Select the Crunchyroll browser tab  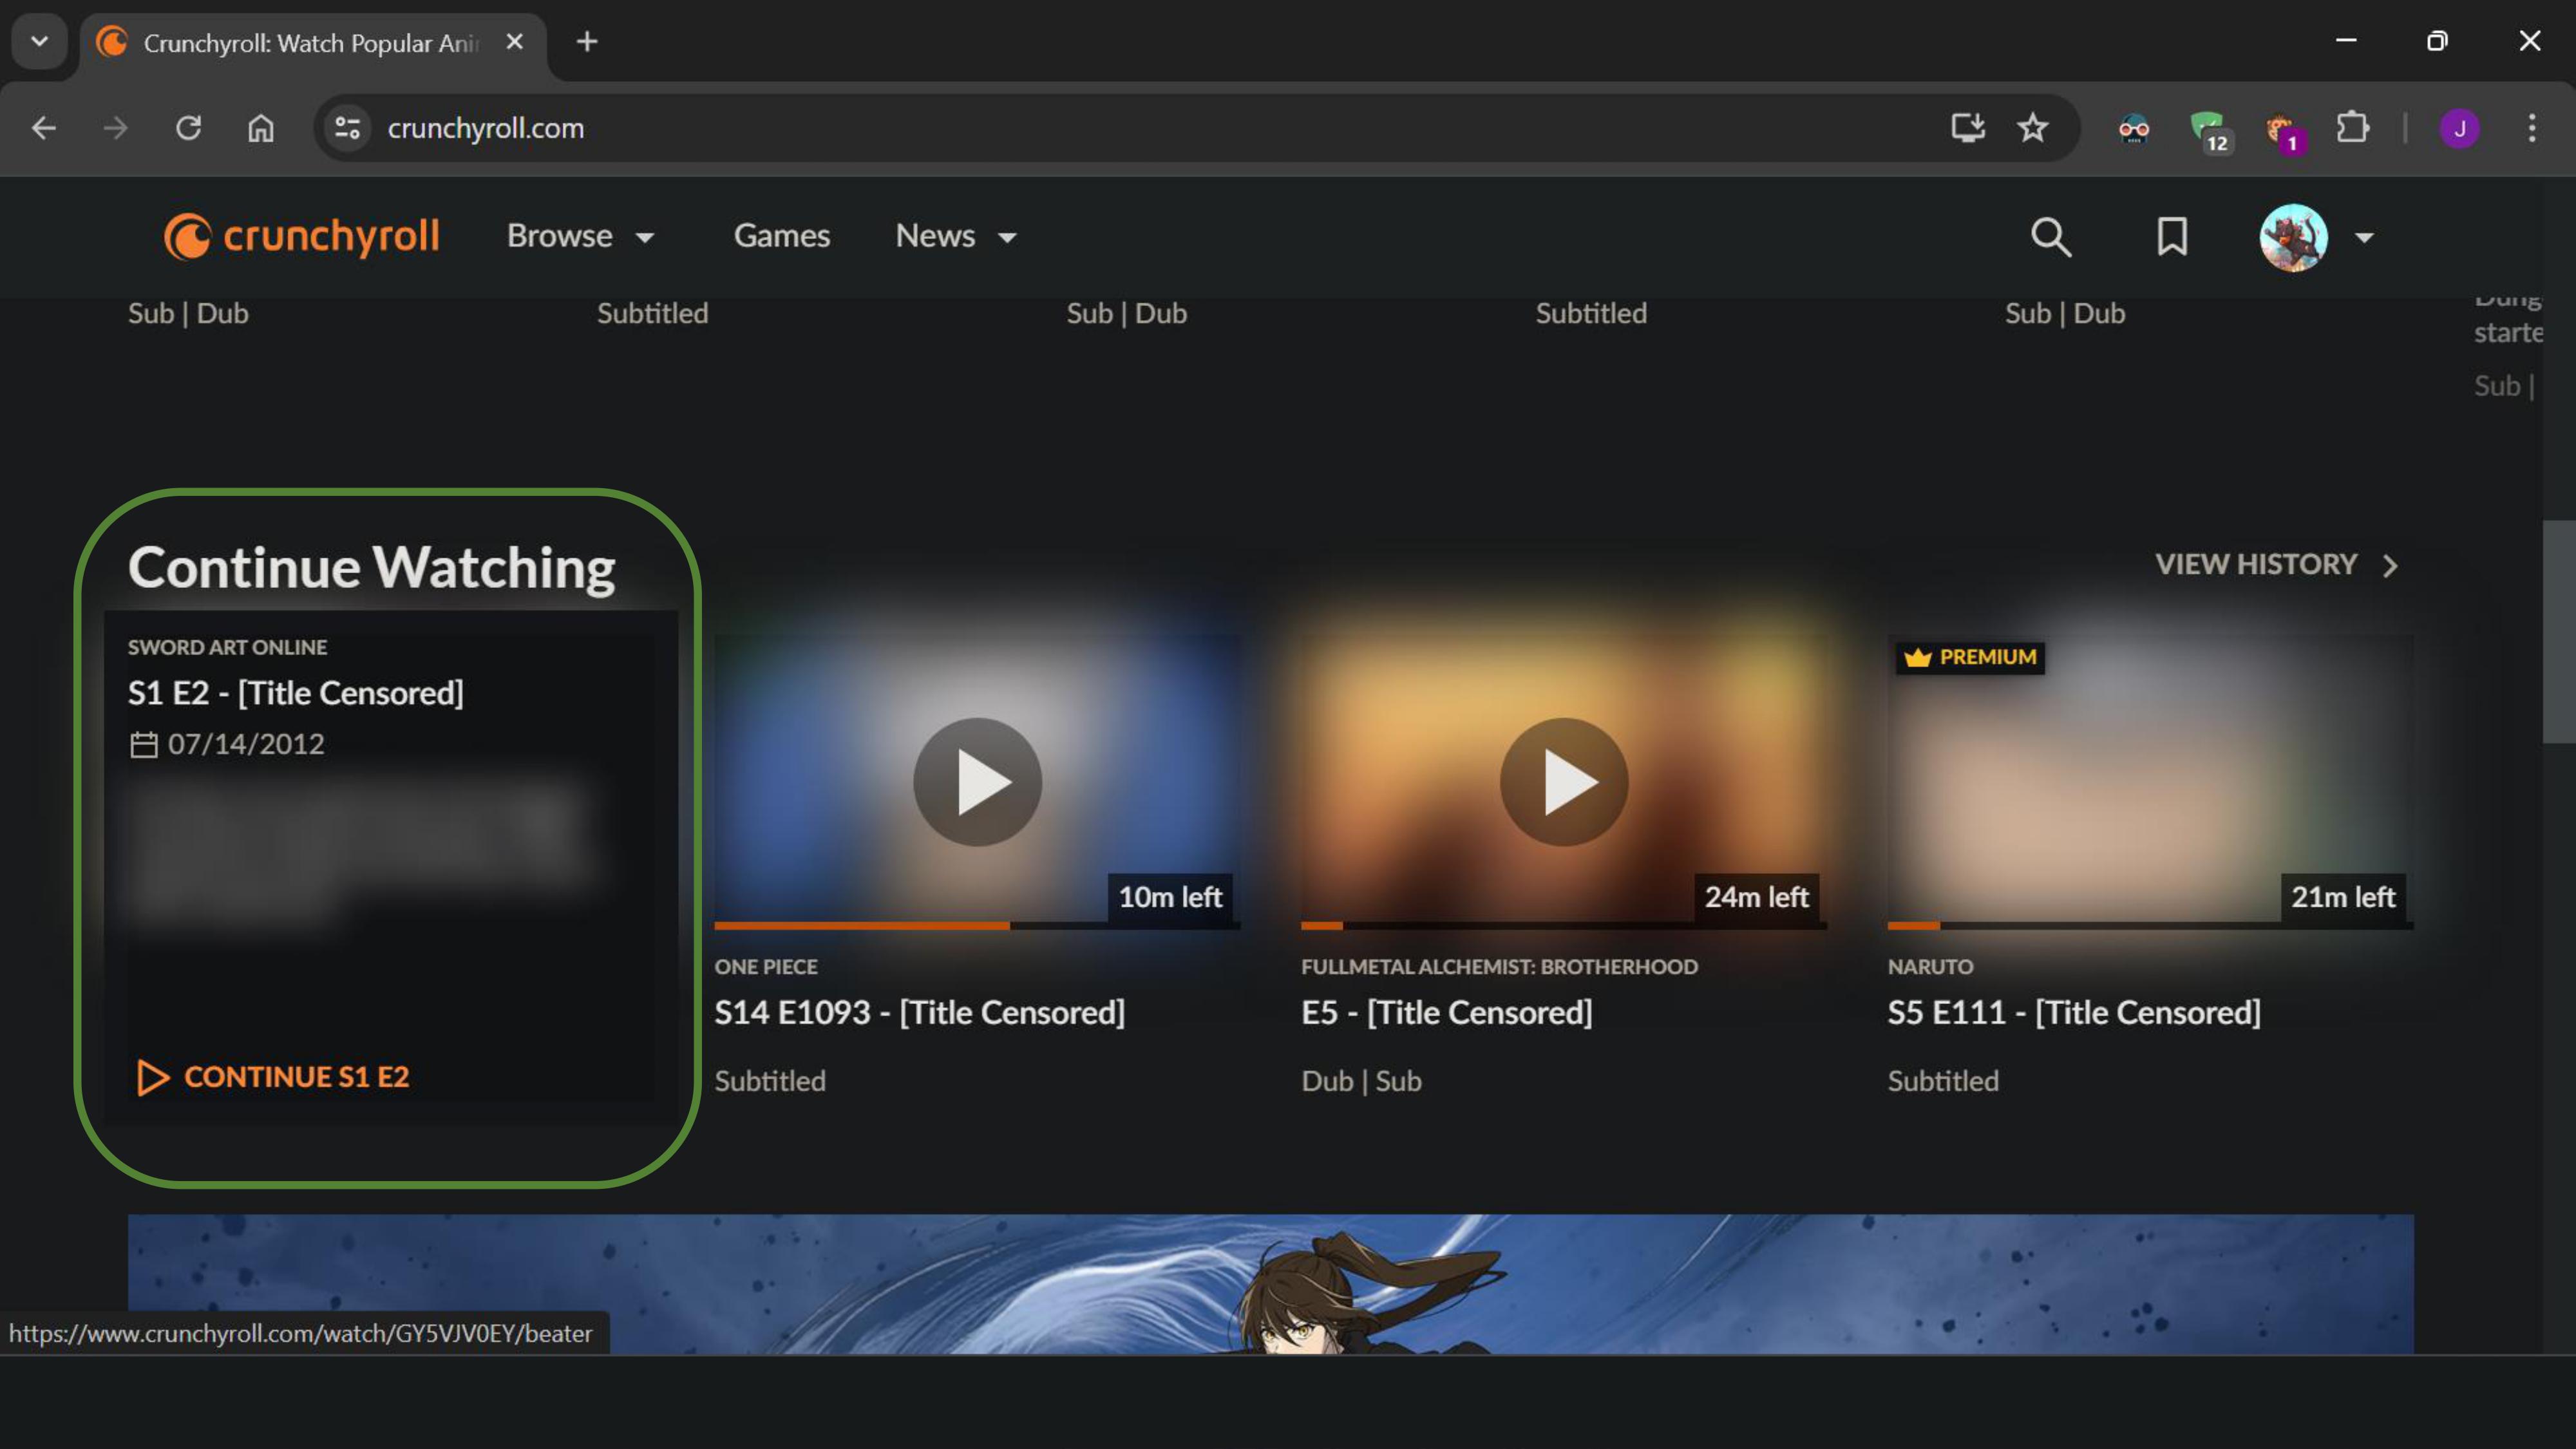tap(310, 43)
